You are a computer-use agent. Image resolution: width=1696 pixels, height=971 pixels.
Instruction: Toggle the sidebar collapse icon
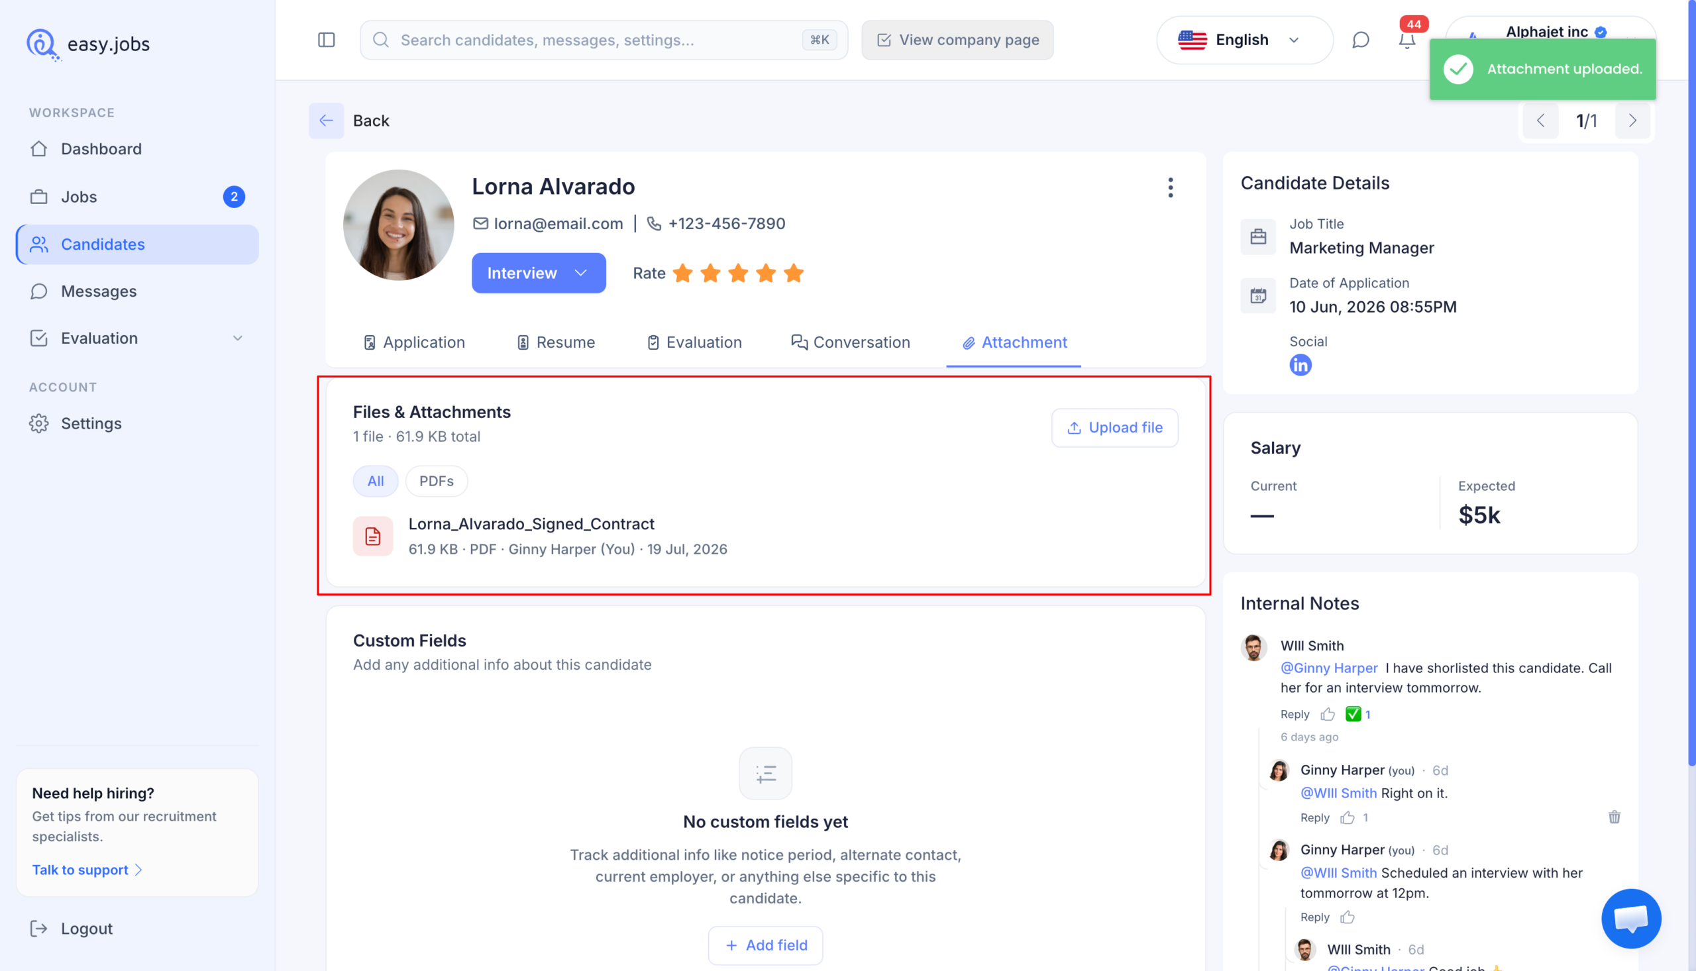coord(326,40)
